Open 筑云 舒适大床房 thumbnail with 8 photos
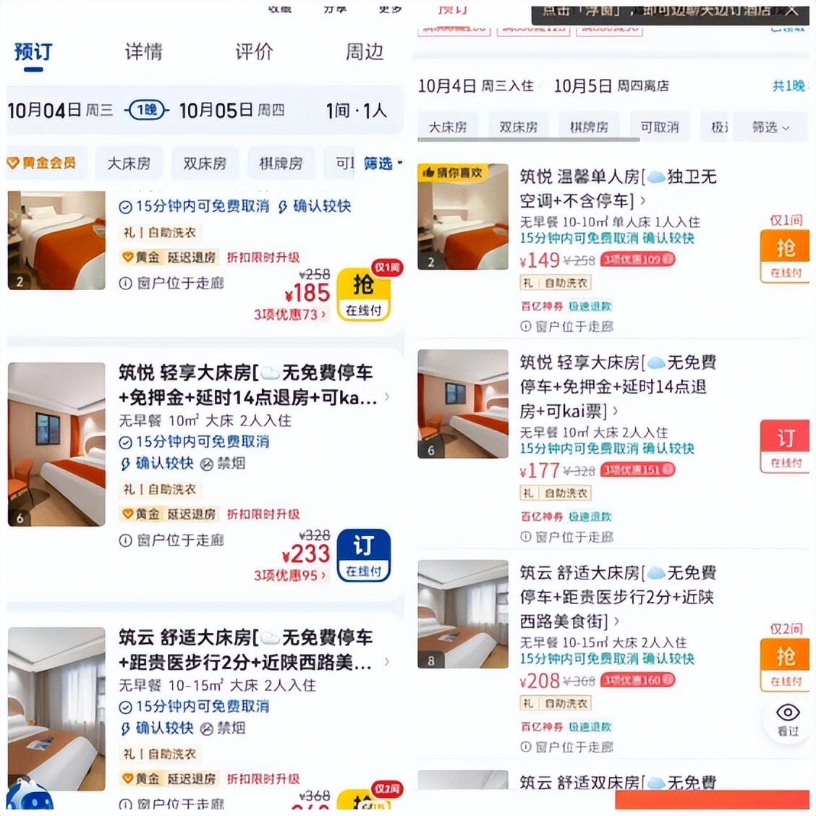This screenshot has width=816, height=816. click(463, 614)
